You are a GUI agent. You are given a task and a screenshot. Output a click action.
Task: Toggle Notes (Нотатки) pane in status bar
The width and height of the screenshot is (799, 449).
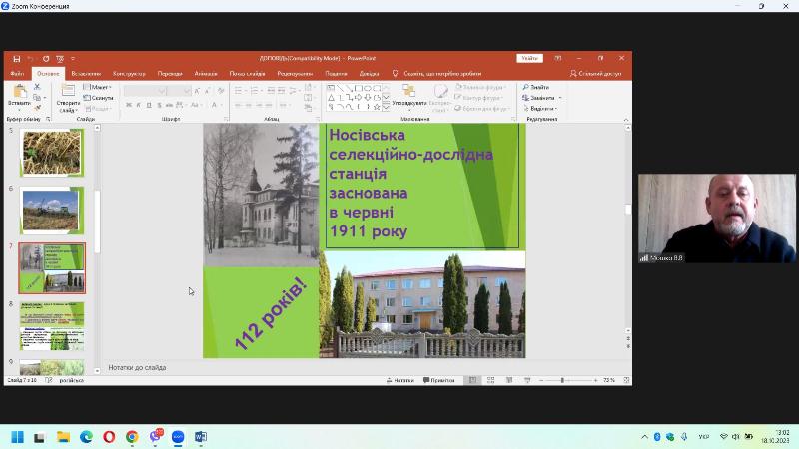pos(399,380)
